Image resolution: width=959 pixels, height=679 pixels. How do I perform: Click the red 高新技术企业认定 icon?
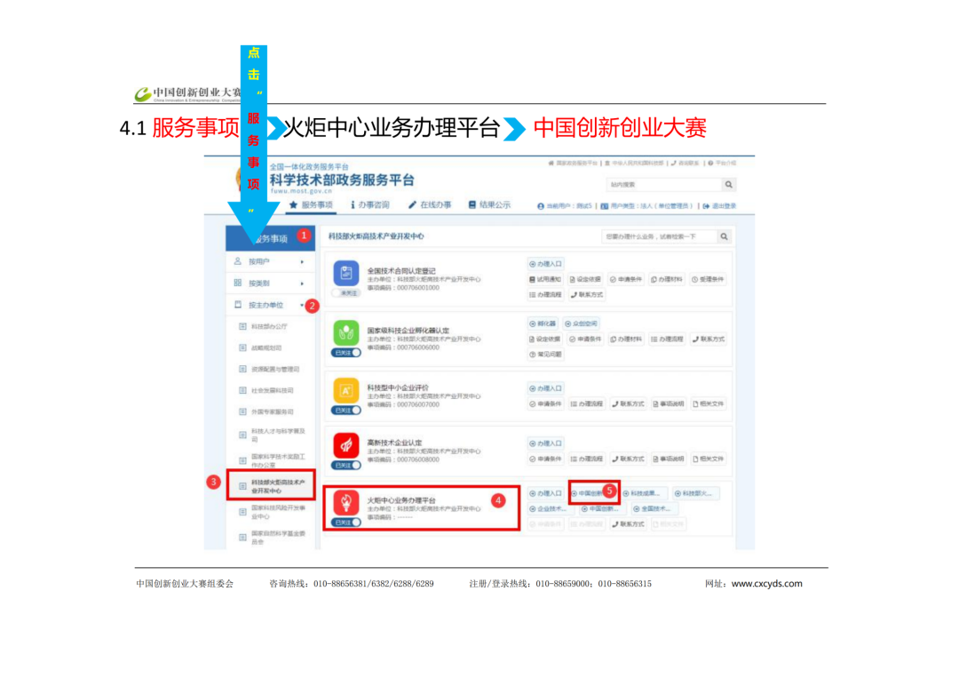tap(345, 444)
